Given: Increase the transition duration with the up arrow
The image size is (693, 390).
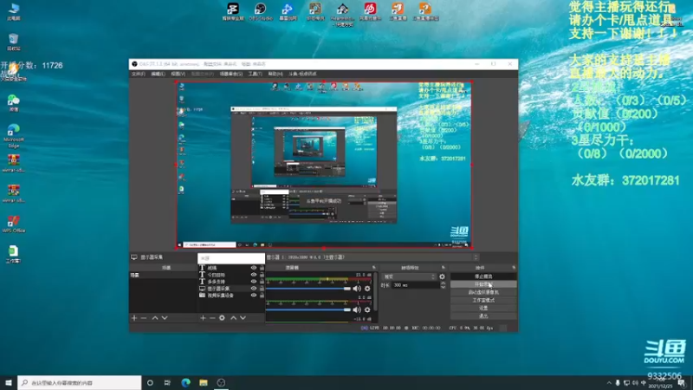Looking at the screenshot, I should [x=443, y=283].
